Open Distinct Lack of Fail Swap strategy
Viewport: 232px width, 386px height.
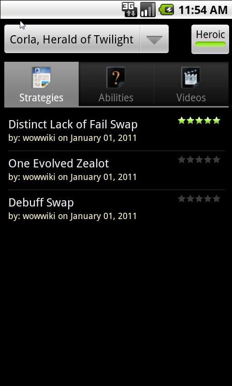pos(116,131)
